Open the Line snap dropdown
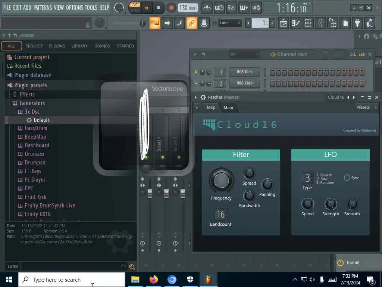 coord(229,23)
